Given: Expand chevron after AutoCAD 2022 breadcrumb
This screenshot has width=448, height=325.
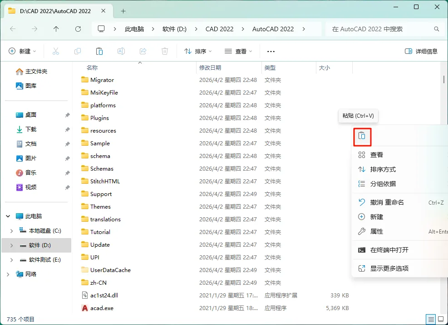Looking at the screenshot, I should 303,29.
